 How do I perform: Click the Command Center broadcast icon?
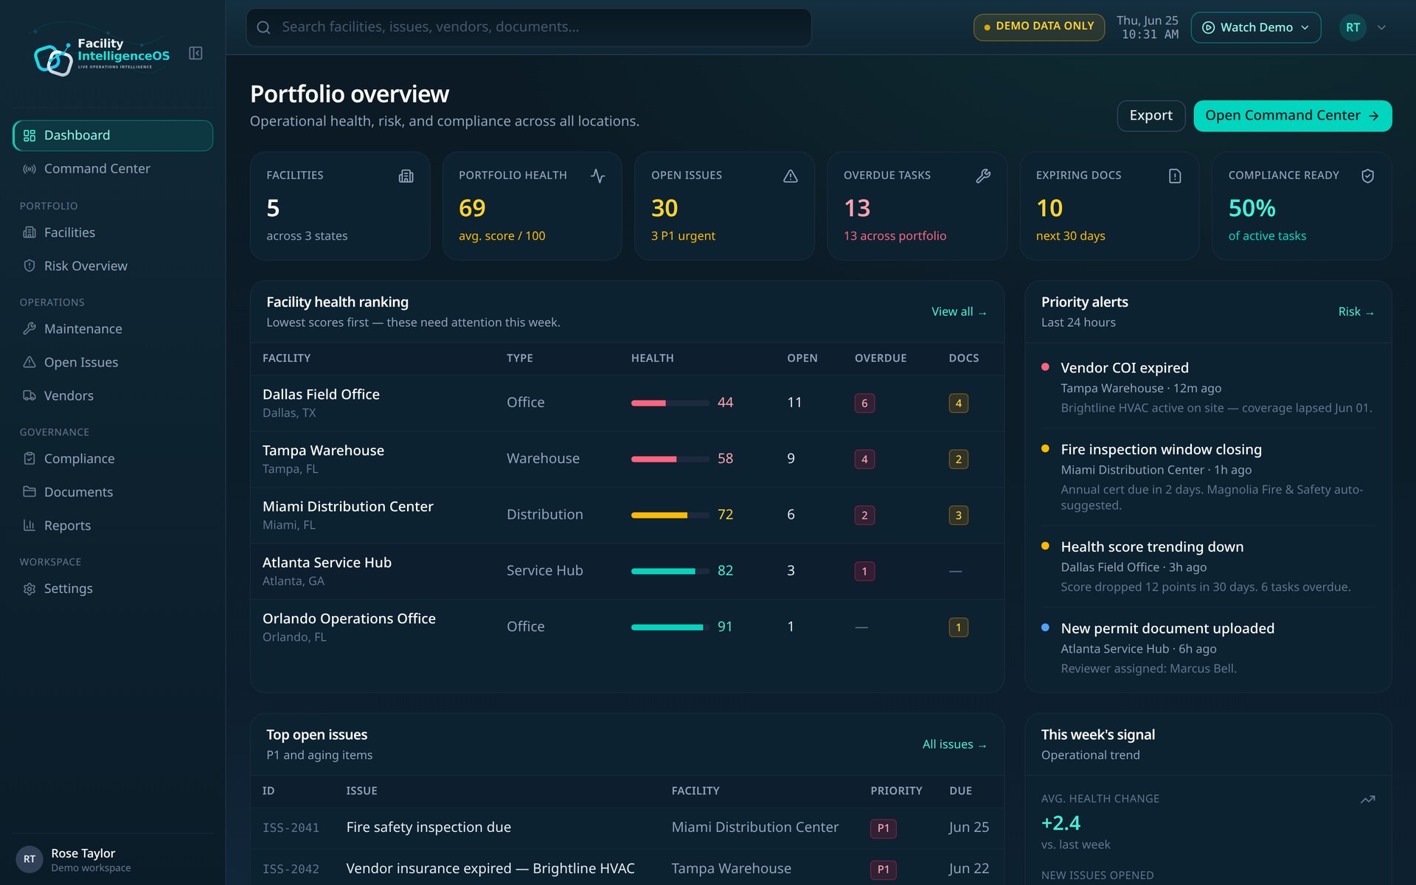click(29, 169)
